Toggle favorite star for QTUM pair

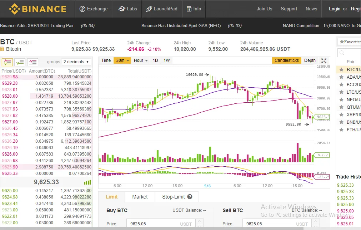(341, 107)
